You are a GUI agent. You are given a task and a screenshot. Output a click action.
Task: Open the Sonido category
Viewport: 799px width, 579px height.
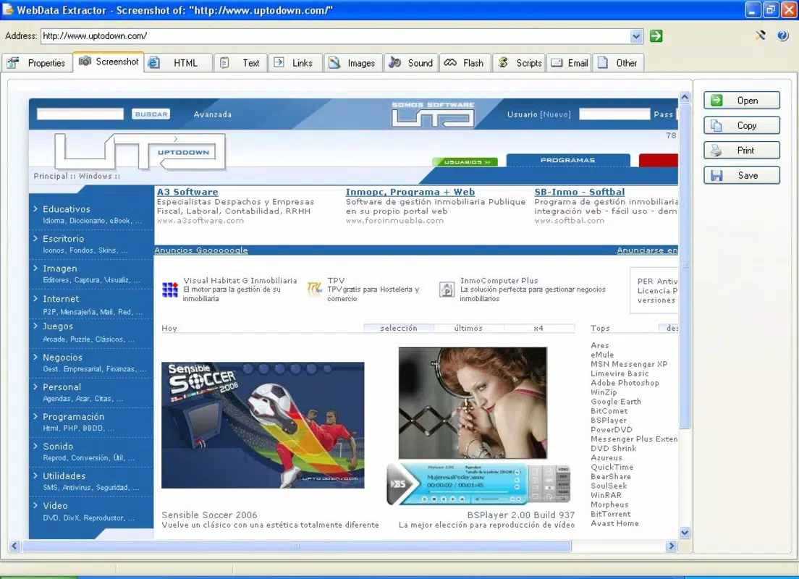tap(58, 446)
